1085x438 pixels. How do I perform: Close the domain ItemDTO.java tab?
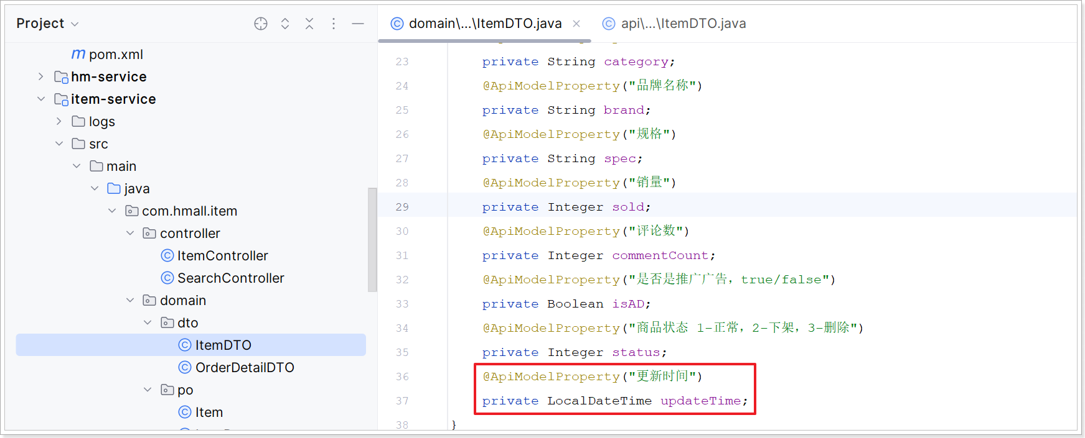[576, 24]
